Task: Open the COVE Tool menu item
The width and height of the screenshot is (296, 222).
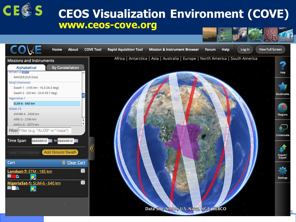Action: [x=93, y=49]
